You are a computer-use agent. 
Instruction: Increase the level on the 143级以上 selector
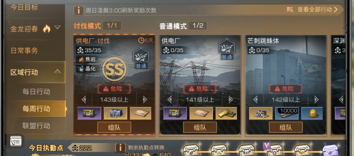(145, 99)
